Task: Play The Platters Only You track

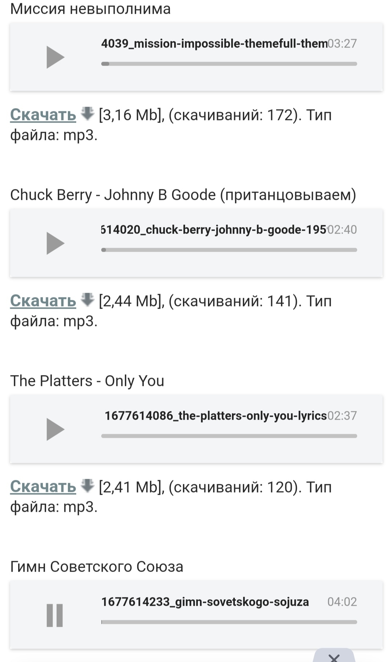Action: click(x=55, y=429)
